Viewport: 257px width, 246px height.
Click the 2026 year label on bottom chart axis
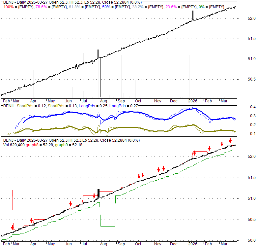pyautogui.click(x=192, y=244)
